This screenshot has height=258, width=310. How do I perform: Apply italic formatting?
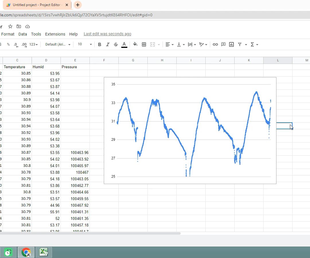(x=108, y=44)
